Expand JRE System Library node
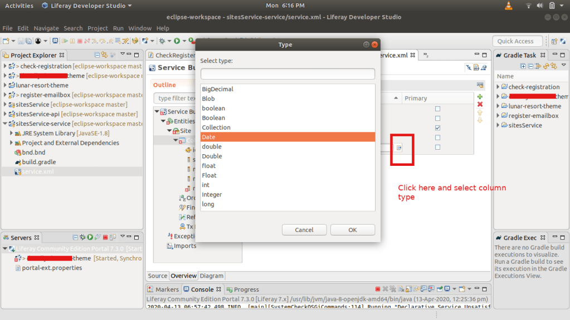The image size is (570, 320). click(x=11, y=134)
